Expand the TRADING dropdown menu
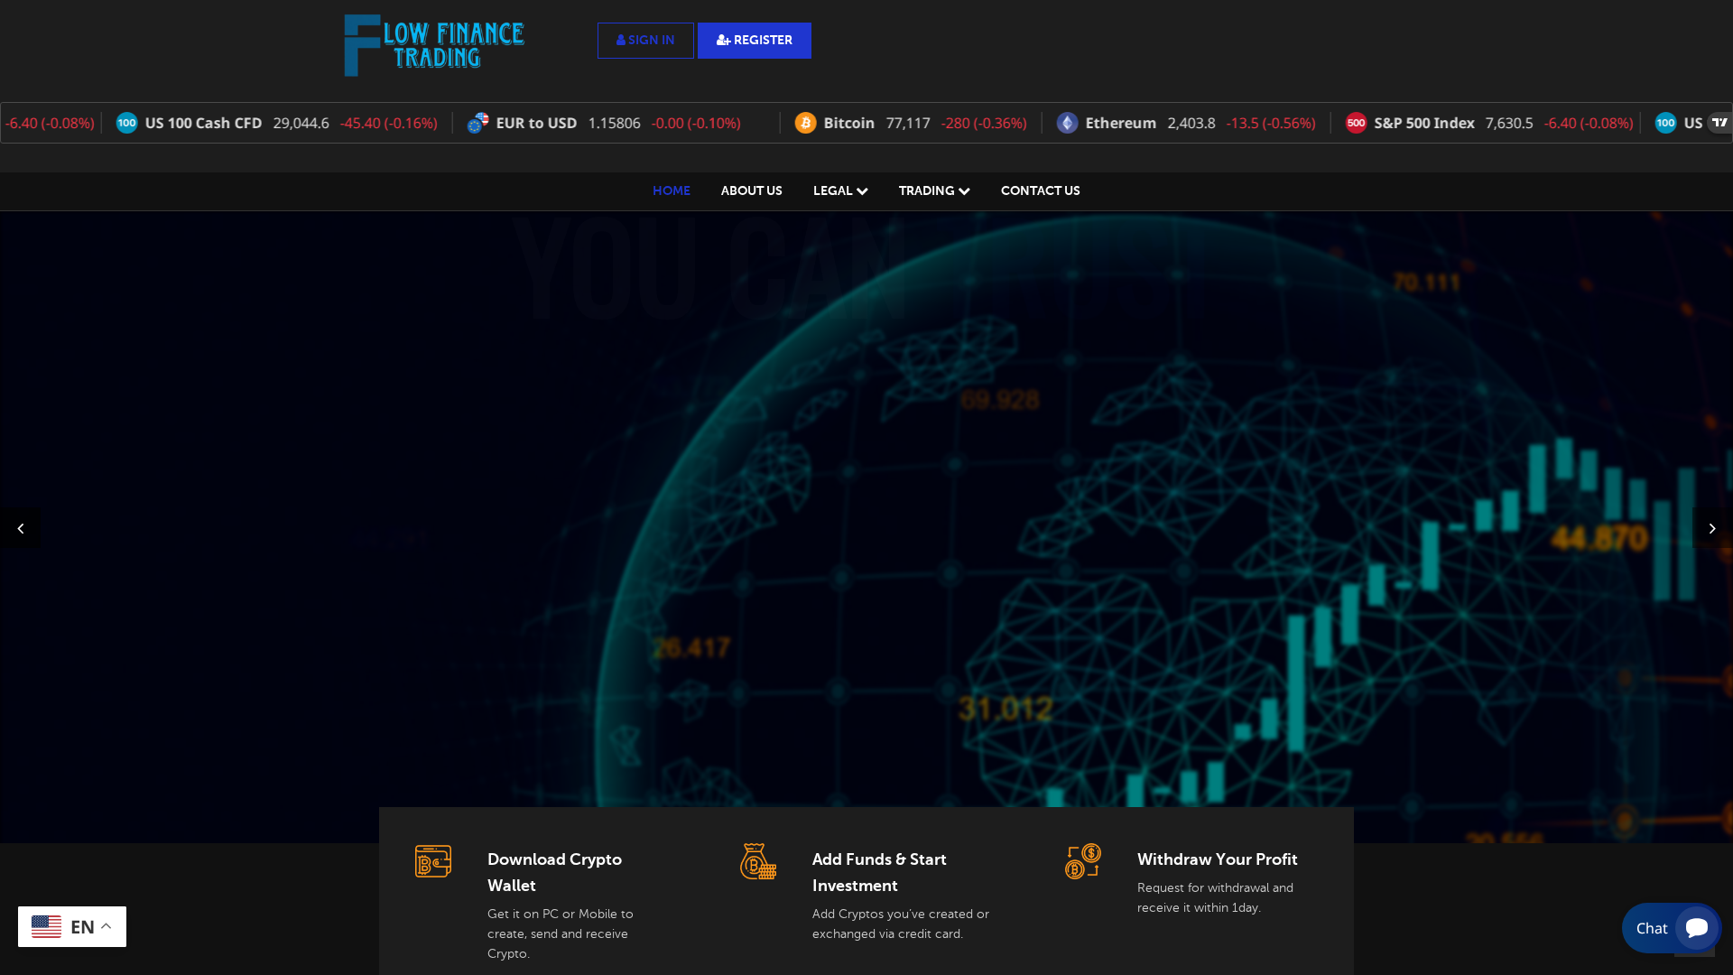 [934, 191]
